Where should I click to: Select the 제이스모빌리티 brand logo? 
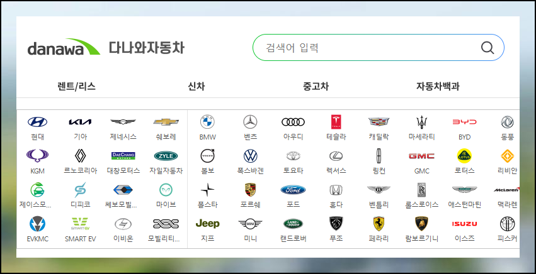38,190
